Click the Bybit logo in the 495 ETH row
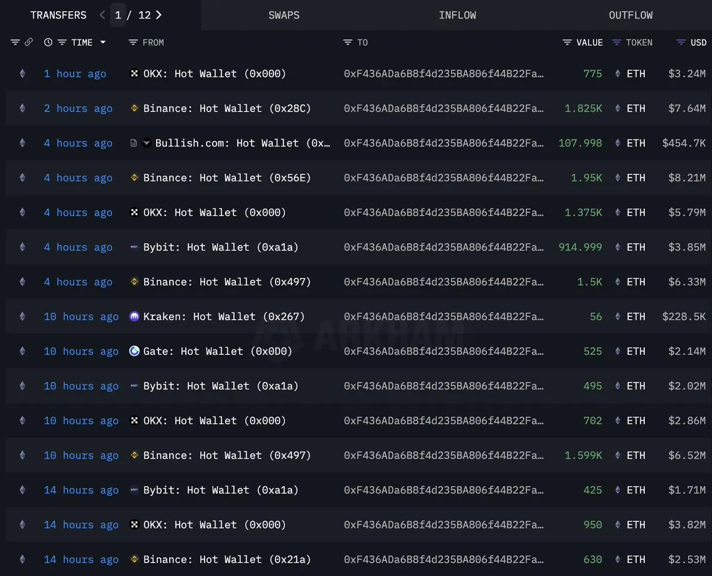This screenshot has height=576, width=712. point(134,386)
